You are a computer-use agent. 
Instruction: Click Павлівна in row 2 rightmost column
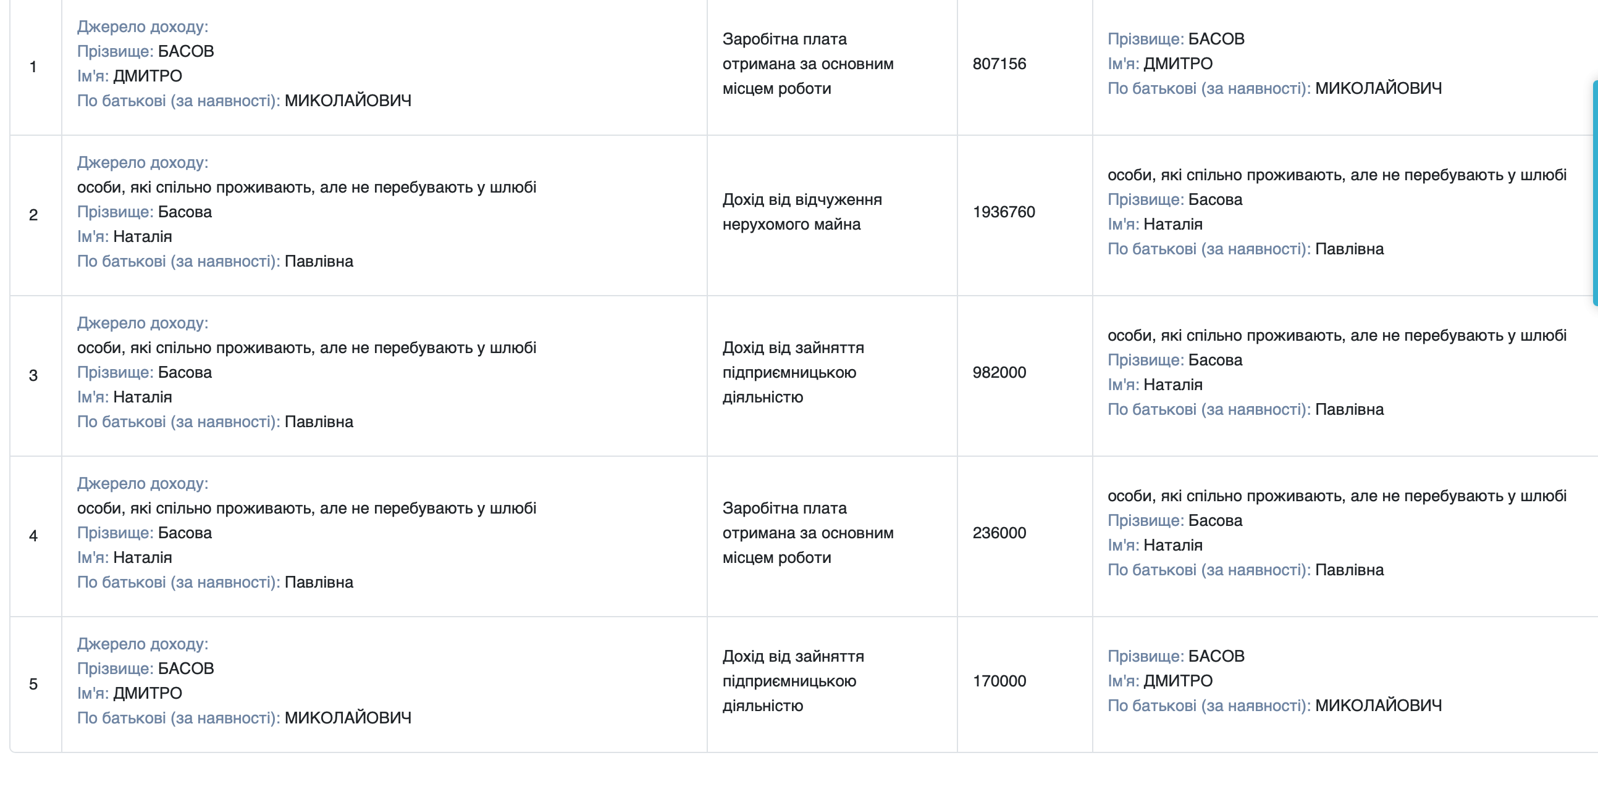coord(1348,249)
